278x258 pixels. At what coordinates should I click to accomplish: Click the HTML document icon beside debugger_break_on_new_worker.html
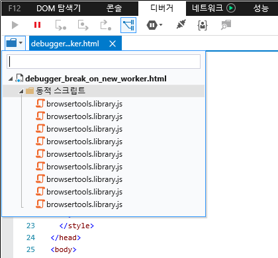[19, 78]
